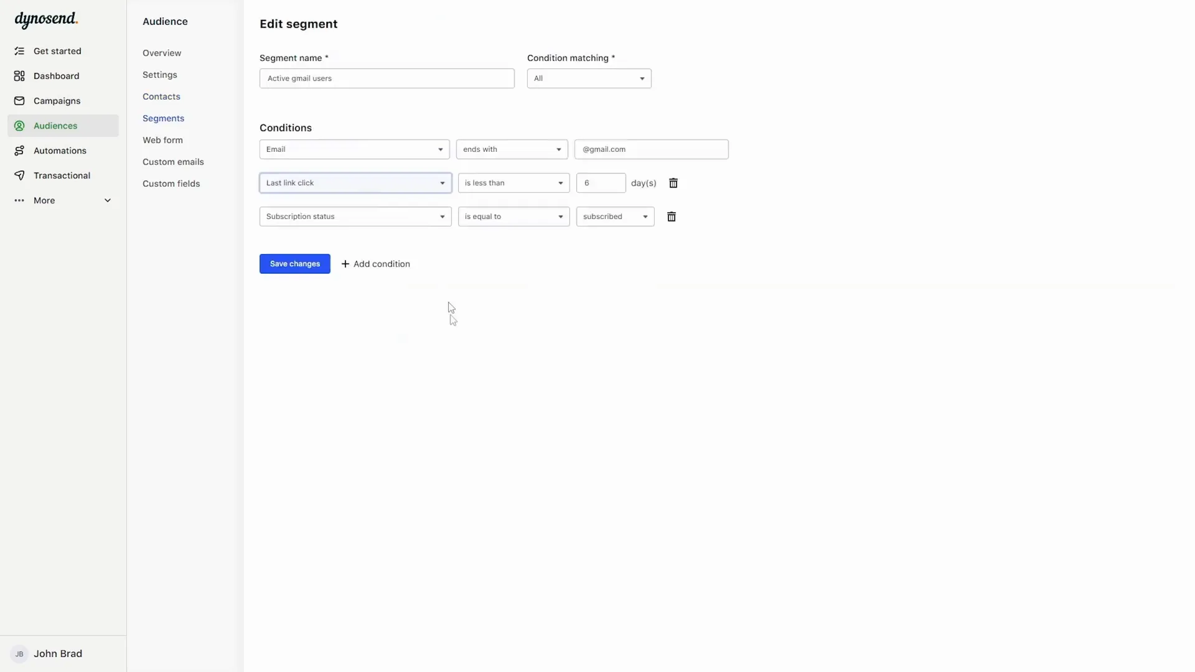Image resolution: width=1195 pixels, height=672 pixels.
Task: Open Transactional section
Action: point(62,175)
